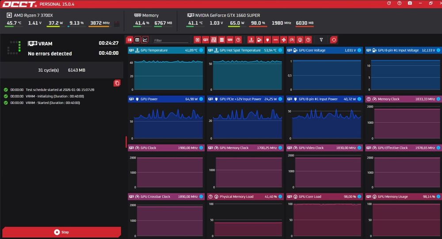This screenshot has width=442, height=239.
Task: Toggle the GPU Power graph blue switch
Action: tap(201, 99)
